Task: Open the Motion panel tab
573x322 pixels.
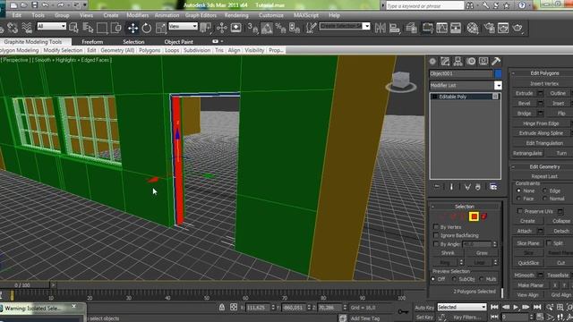Action: click(471, 62)
